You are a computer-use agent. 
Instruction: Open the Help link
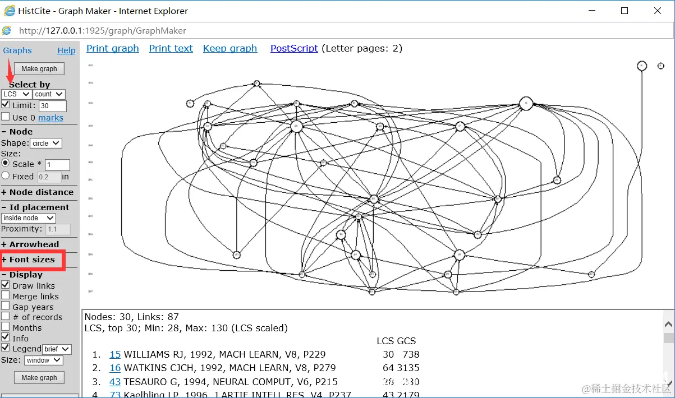point(66,50)
